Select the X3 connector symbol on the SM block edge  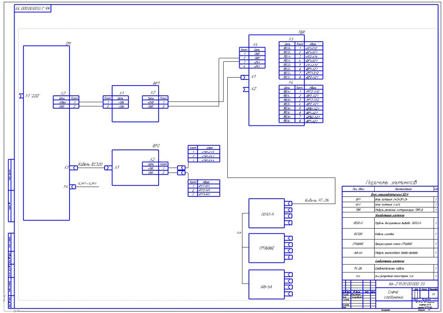74,168
